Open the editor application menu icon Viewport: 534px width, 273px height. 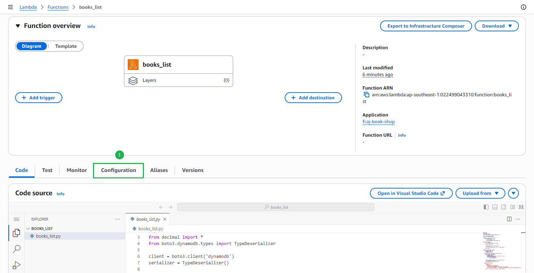coord(17,219)
